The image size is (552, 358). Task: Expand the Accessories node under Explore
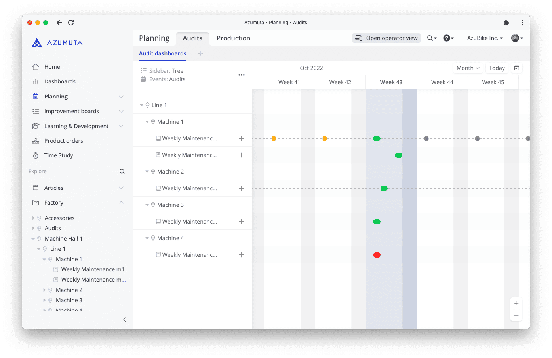[33, 218]
